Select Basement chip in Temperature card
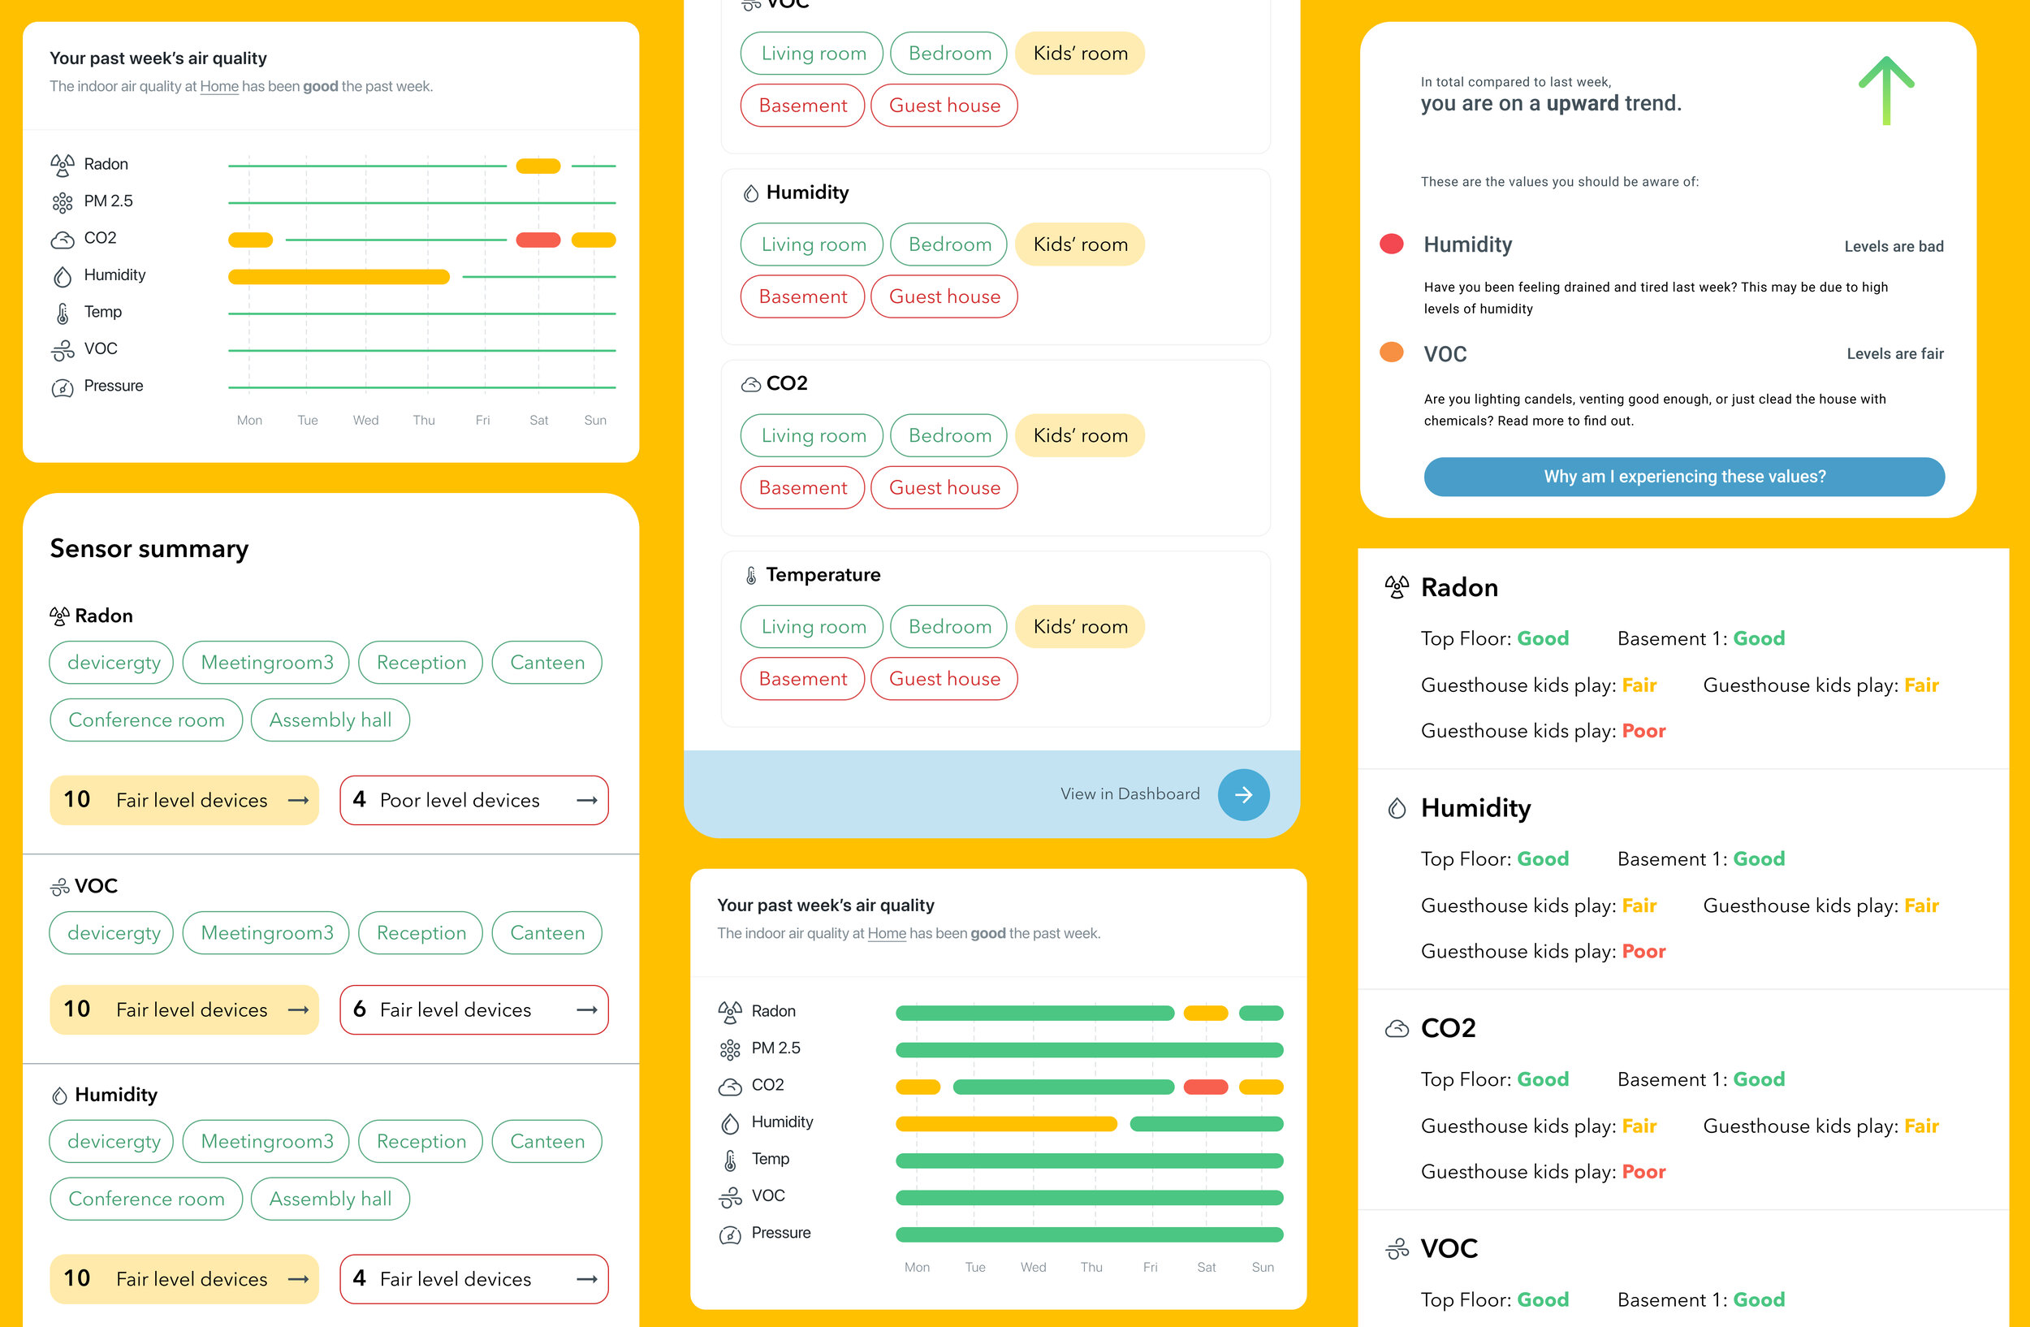This screenshot has width=2030, height=1327. click(802, 679)
